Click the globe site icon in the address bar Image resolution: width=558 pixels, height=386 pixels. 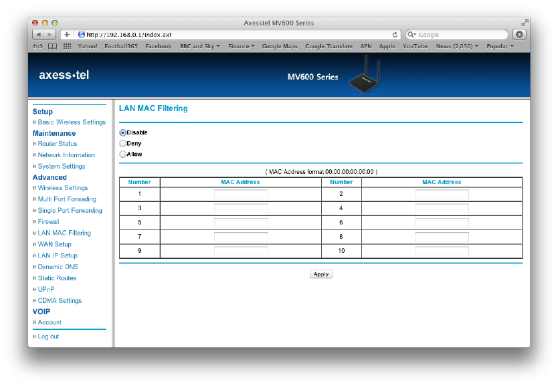82,35
